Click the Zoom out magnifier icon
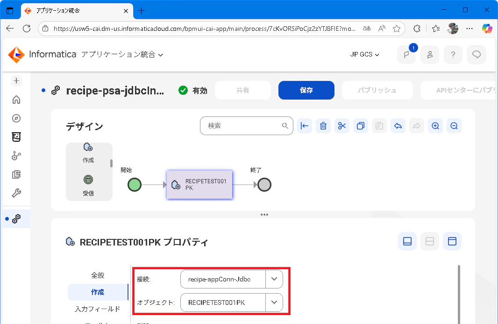 454,126
